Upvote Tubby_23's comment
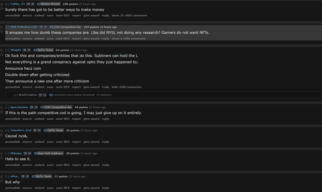The height and width of the screenshot is (192, 322). pos(2,4)
